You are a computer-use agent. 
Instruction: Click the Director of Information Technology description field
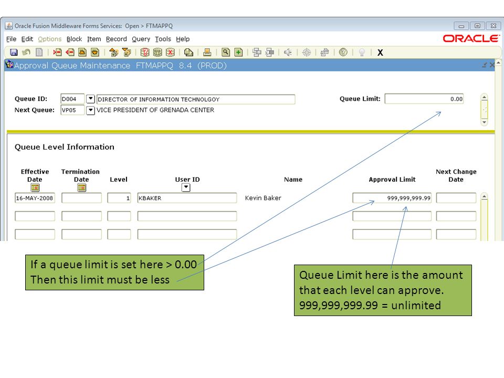pos(196,99)
